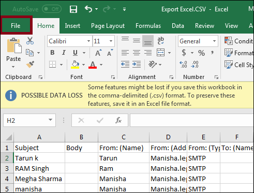Open the File tab
This screenshot has width=254, height=193.
coord(16,26)
